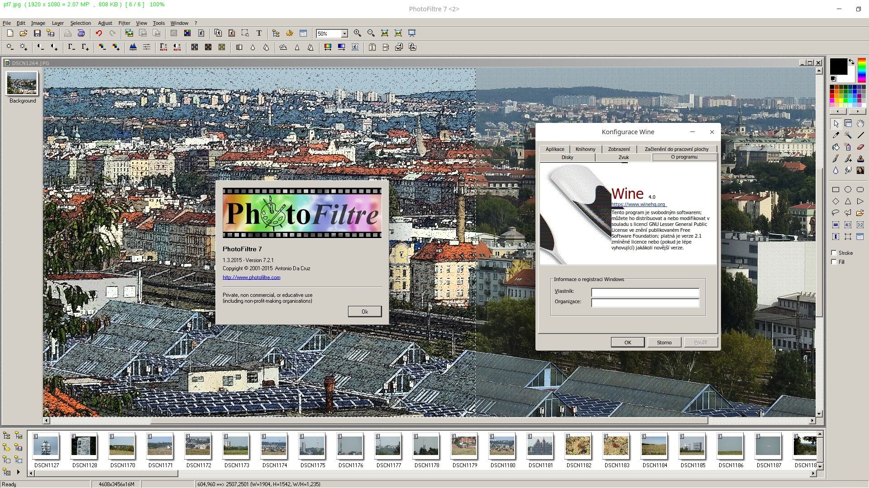Image resolution: width=869 pixels, height=488 pixels.
Task: Choose the Paint bucket fill tool
Action: coord(836,147)
